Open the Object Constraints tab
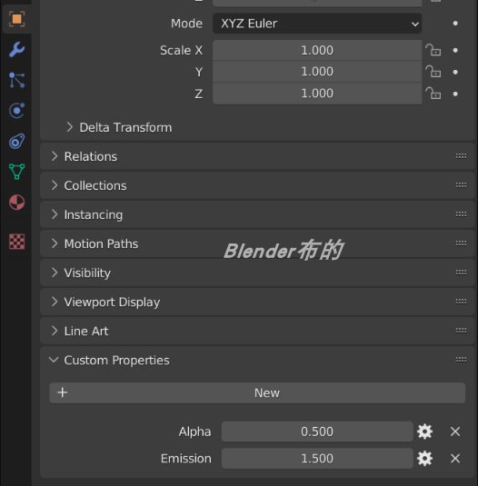 tap(16, 142)
